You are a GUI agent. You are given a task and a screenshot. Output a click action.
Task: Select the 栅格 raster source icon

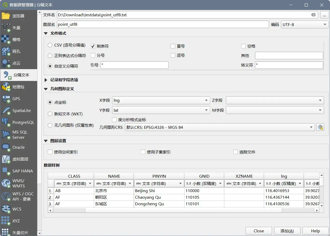coord(6,39)
